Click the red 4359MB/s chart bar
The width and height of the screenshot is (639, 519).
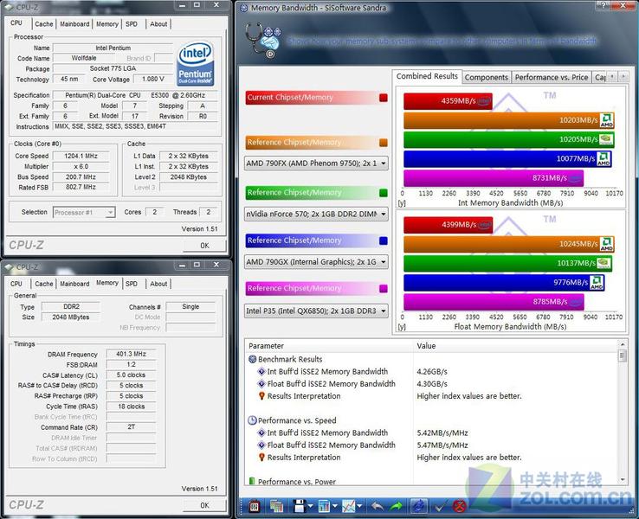[x=448, y=101]
